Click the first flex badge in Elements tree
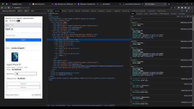 coord(65,22)
